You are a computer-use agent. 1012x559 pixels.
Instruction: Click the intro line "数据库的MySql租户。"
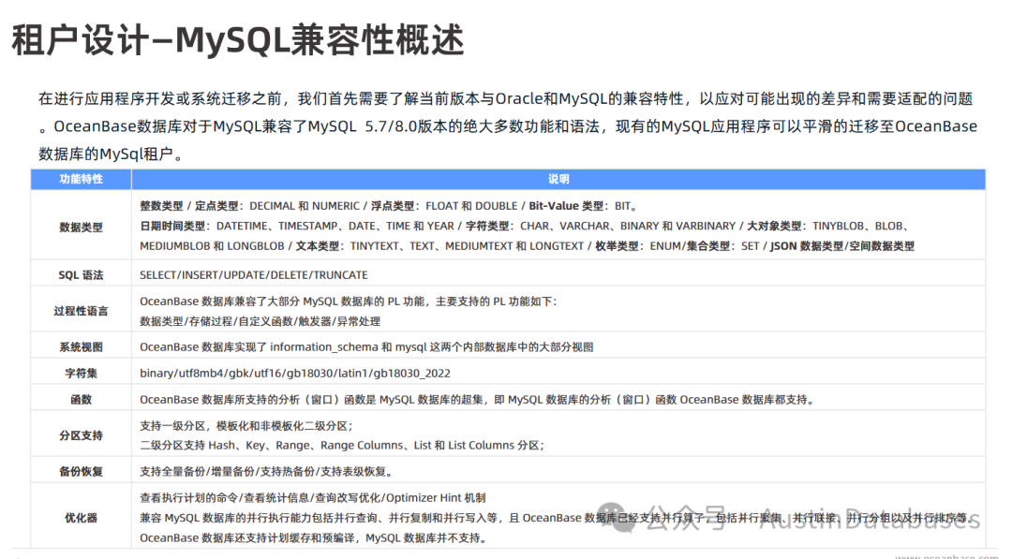[112, 154]
